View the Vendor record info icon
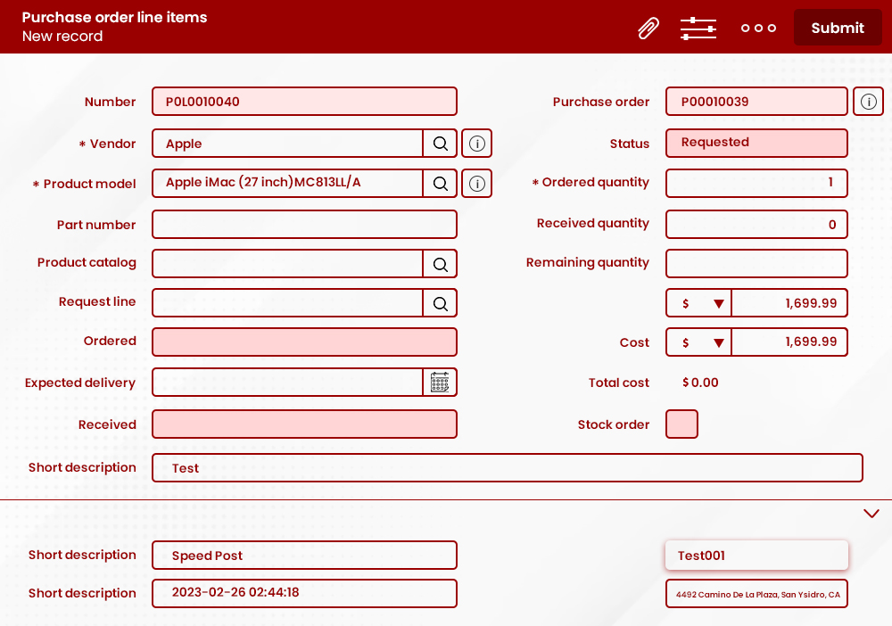Screen dimensions: 892x626 pos(476,143)
